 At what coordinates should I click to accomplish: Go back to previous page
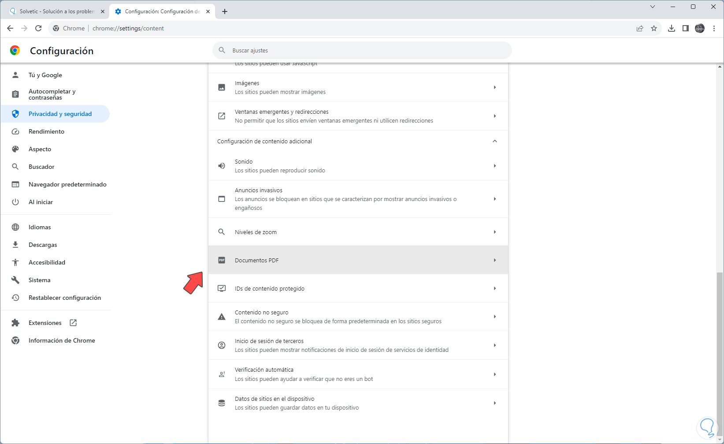[x=10, y=28]
